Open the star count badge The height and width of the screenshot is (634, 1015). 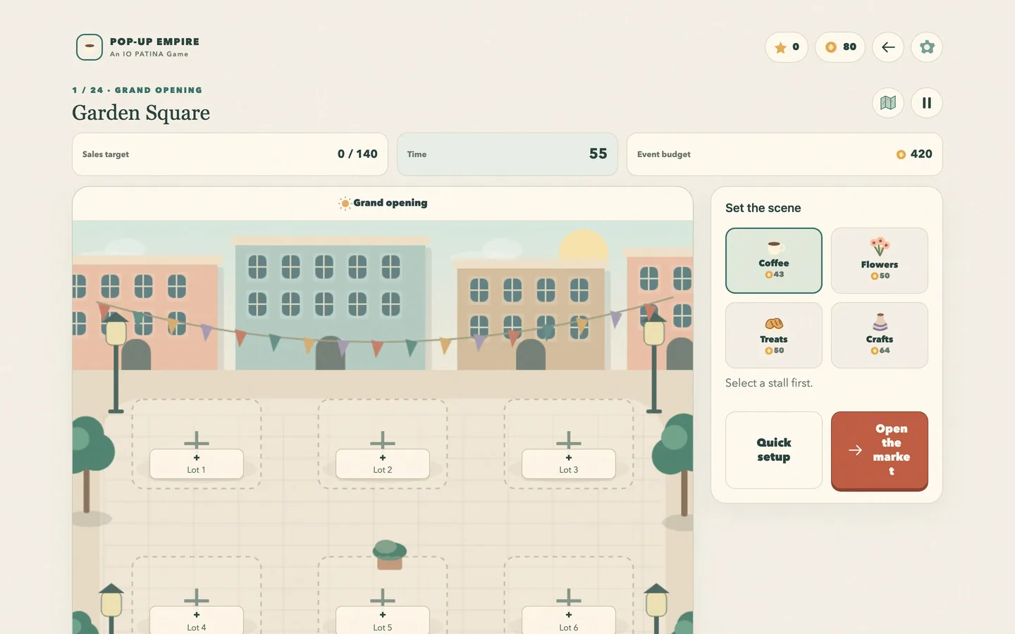tap(787, 47)
